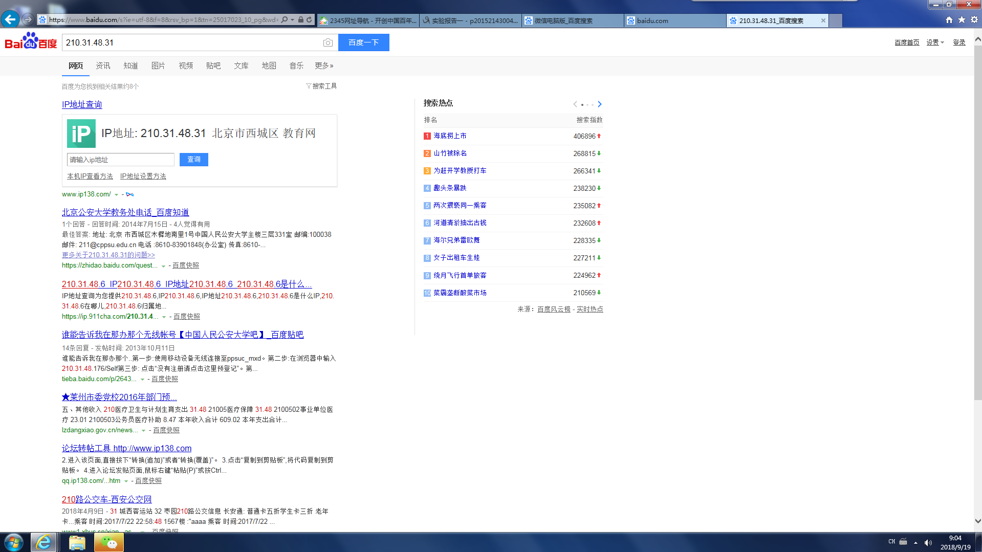Select the 资讯 search category
Screen dimensions: 982x552
pyautogui.click(x=103, y=65)
